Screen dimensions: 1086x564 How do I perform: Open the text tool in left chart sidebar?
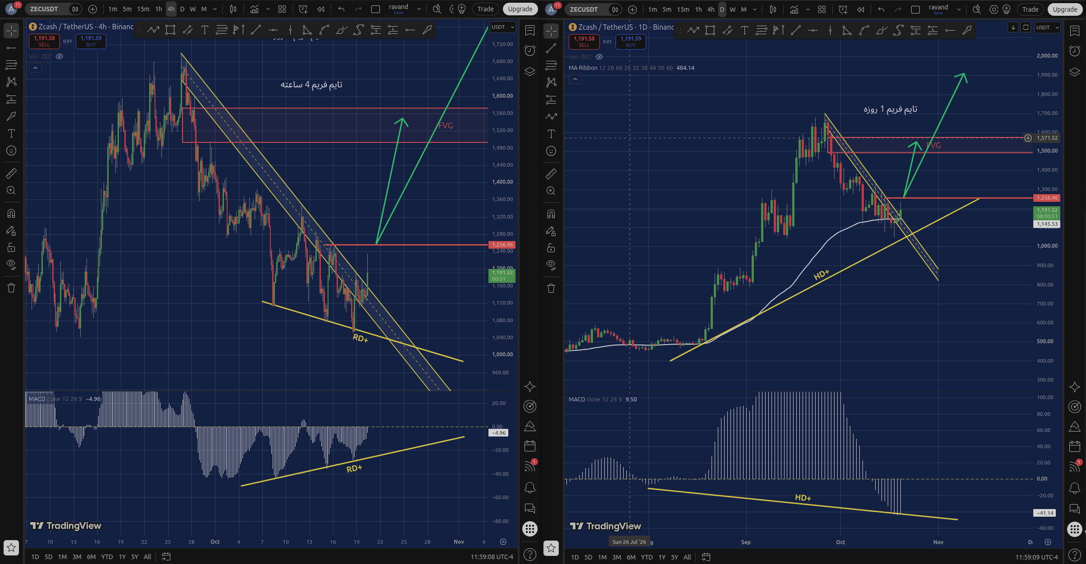[11, 133]
